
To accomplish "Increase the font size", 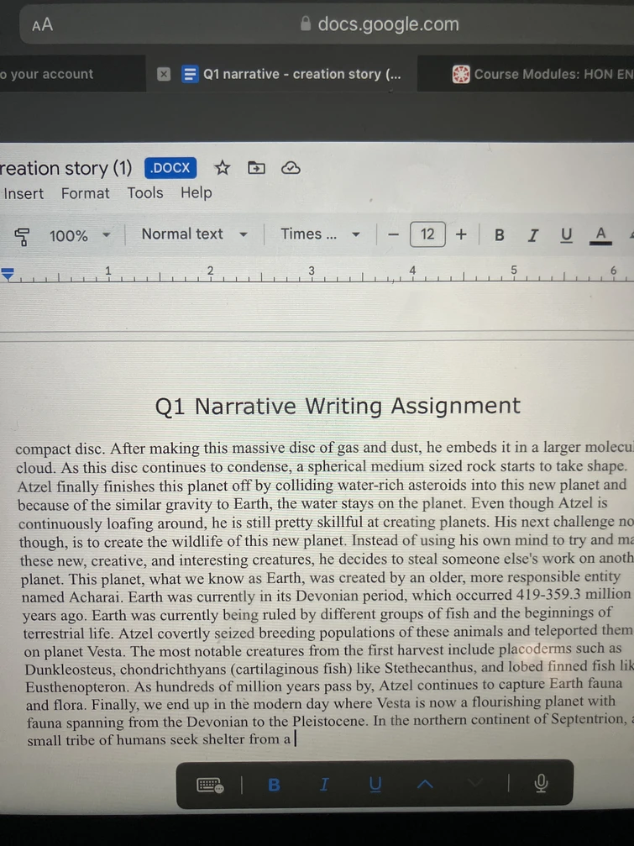I will pyautogui.click(x=461, y=234).
